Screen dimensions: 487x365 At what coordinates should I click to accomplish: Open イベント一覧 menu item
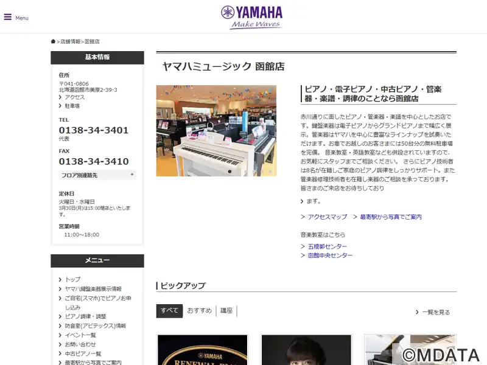pos(80,335)
